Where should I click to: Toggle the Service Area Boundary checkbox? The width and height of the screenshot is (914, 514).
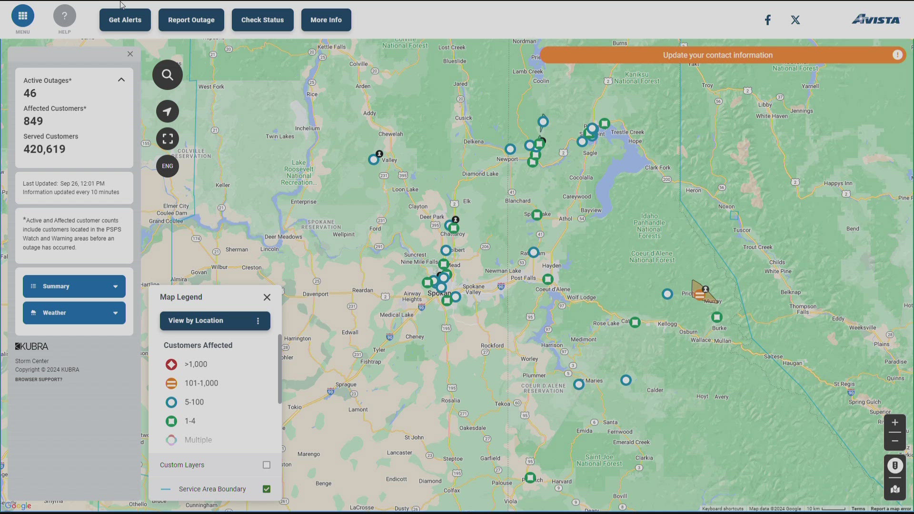click(266, 489)
